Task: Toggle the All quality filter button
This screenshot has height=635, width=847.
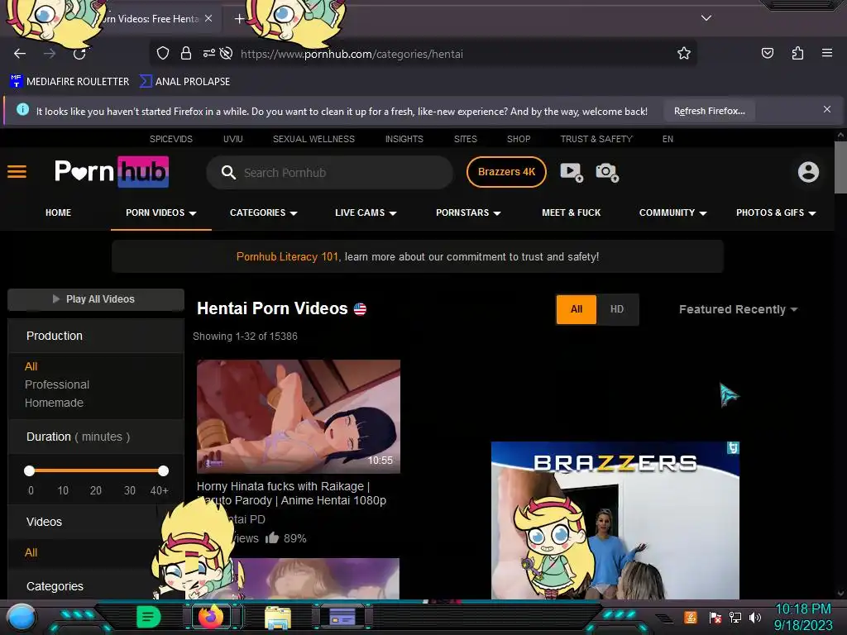Action: (x=577, y=309)
